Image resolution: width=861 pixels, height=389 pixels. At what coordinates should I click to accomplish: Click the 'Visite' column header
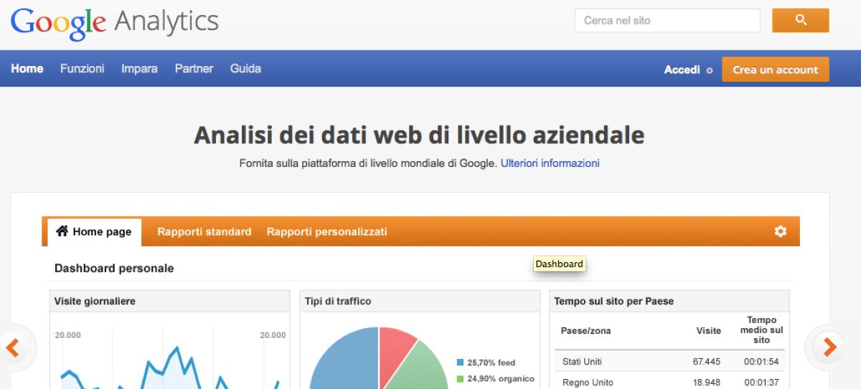click(x=709, y=330)
